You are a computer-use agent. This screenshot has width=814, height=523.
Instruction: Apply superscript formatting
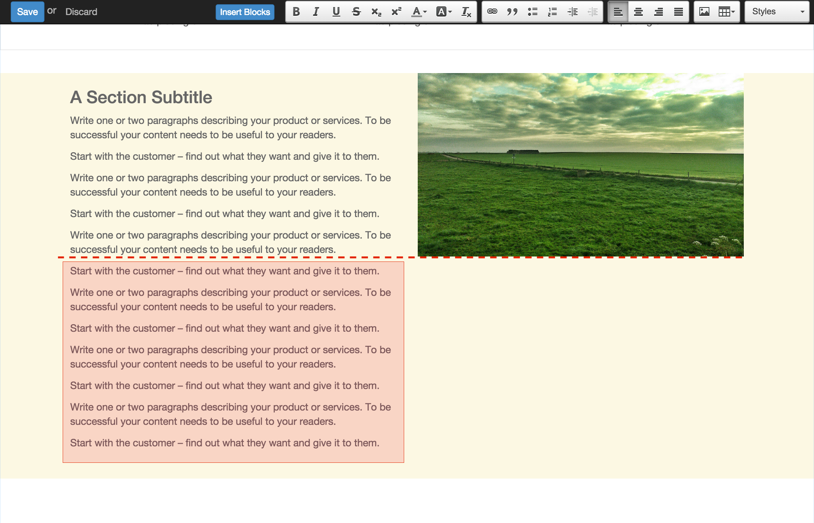(396, 12)
